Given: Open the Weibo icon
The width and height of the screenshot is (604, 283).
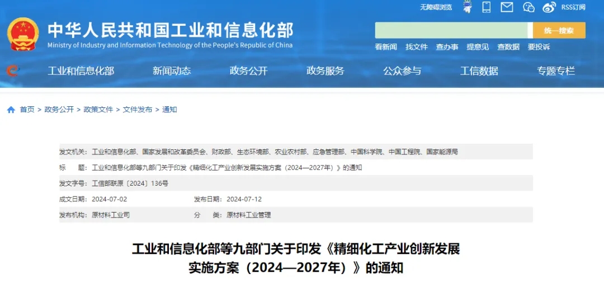Looking at the screenshot, I should [549, 7].
